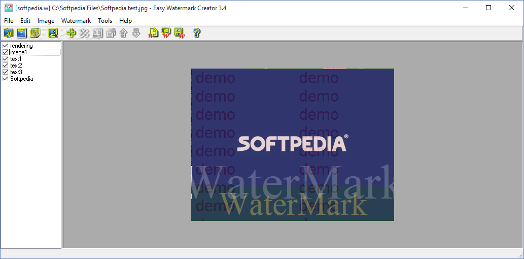Viewport: 524px width, 259px height.
Task: Click the new watermark document icon
Action: [153, 33]
